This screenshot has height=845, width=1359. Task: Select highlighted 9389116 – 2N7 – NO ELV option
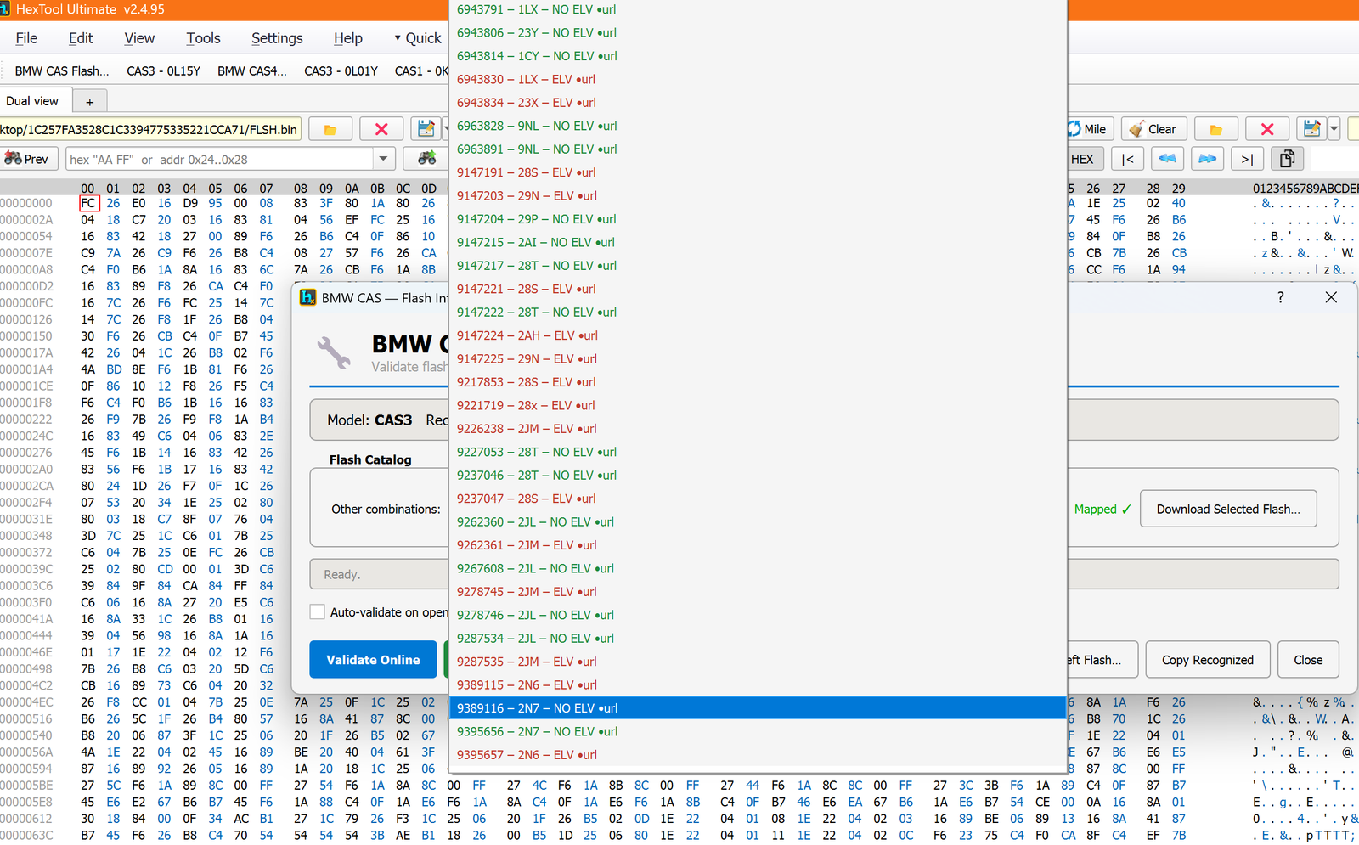click(758, 708)
